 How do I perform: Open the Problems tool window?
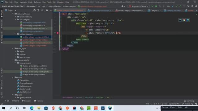(x=27, y=101)
